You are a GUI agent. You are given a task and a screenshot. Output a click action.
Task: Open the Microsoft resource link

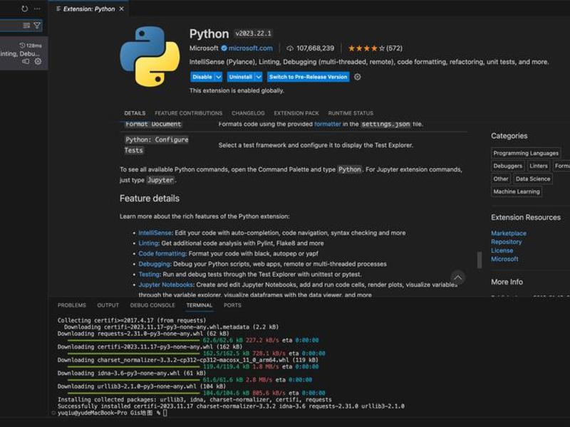point(504,259)
